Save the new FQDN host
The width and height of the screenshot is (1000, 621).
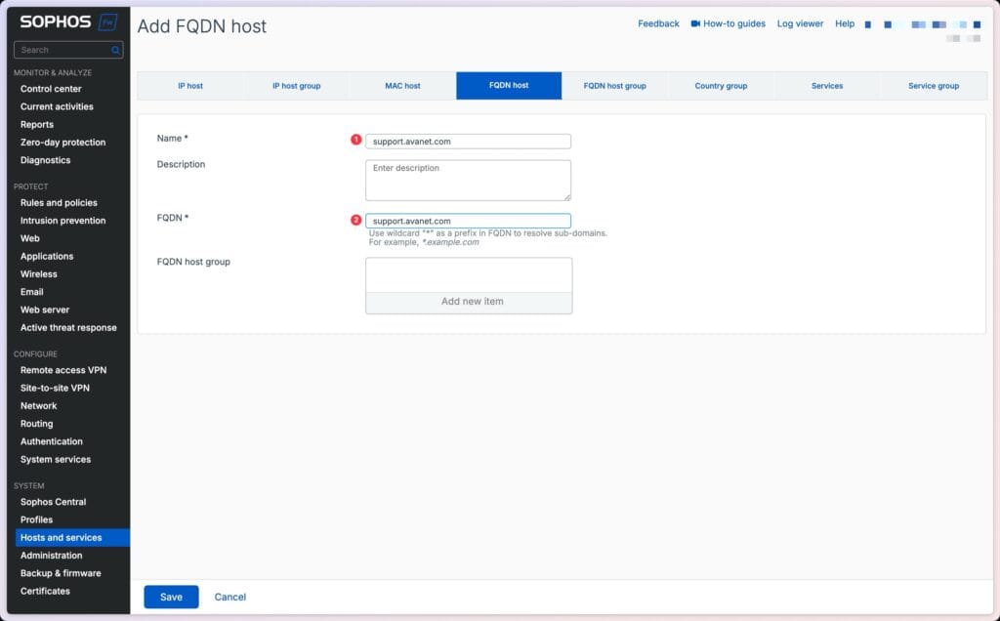[171, 597]
